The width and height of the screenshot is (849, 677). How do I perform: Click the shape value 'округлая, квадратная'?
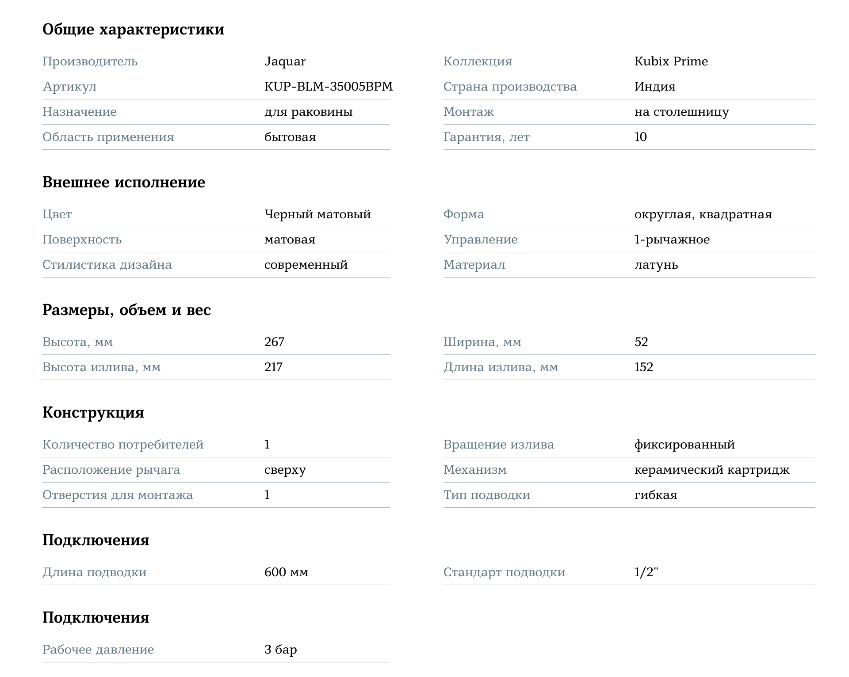pos(703,214)
